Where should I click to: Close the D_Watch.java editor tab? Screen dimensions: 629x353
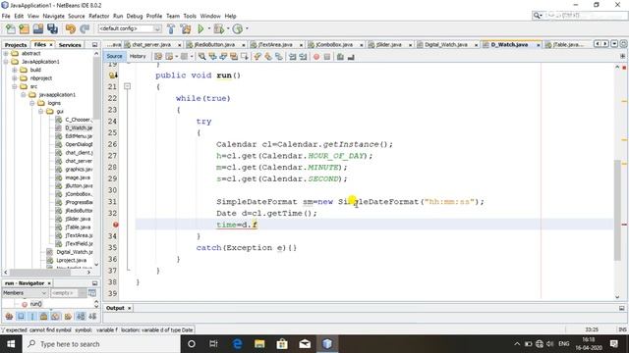539,45
